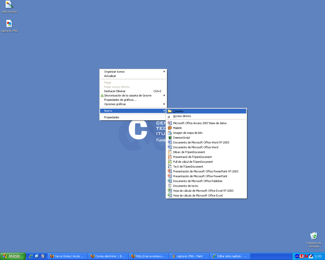Switch to the Xarxa Omnia | Accés taskbar window
325x260 pixels.
68,256
